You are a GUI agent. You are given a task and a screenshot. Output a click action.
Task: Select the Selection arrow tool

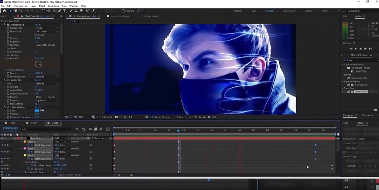coord(10,10)
